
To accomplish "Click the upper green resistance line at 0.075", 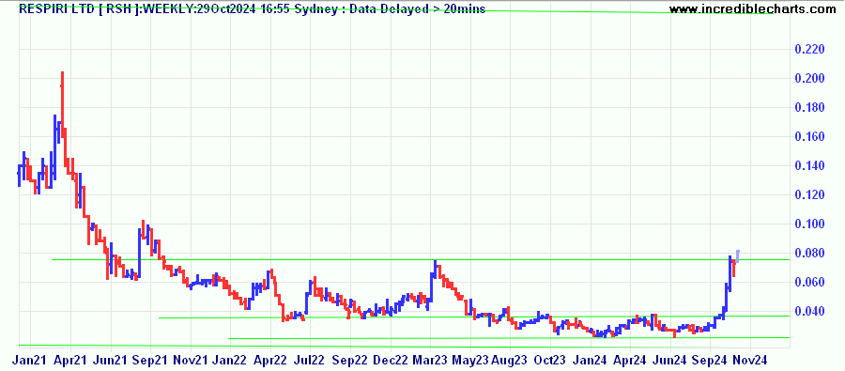I will pyautogui.click(x=421, y=260).
